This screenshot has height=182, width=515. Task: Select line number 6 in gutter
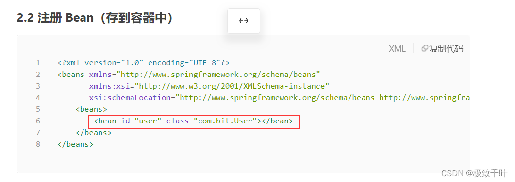pyautogui.click(x=38, y=121)
